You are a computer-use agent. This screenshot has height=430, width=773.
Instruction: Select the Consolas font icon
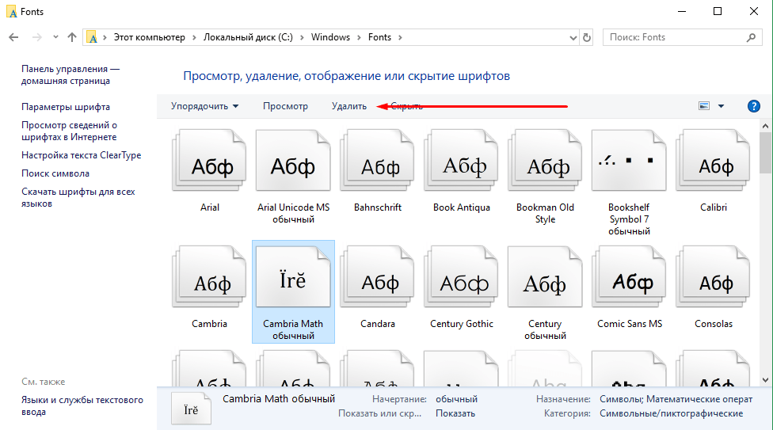tap(714, 277)
